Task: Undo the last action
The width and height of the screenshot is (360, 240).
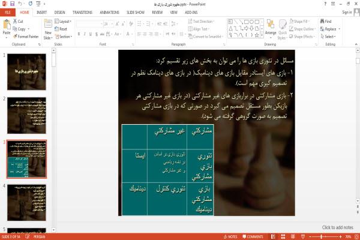Action: point(20,4)
